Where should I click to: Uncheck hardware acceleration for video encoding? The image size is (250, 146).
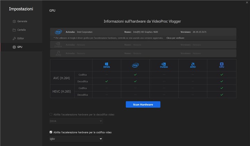pyautogui.click(x=51, y=132)
